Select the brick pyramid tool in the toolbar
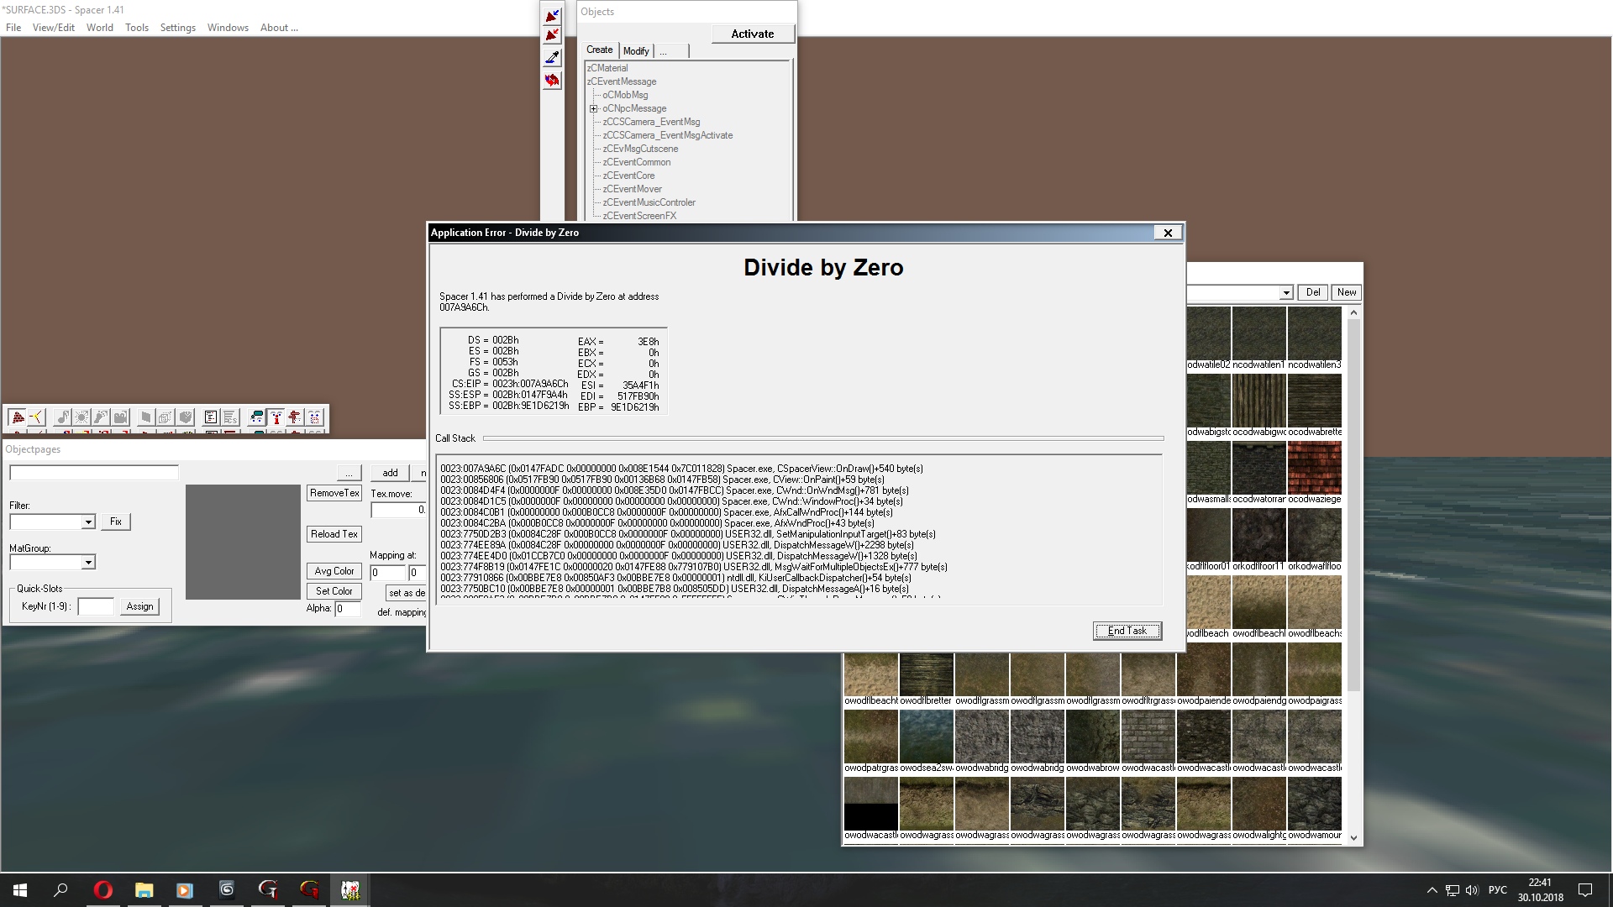Viewport: 1613px width, 907px height. (18, 417)
